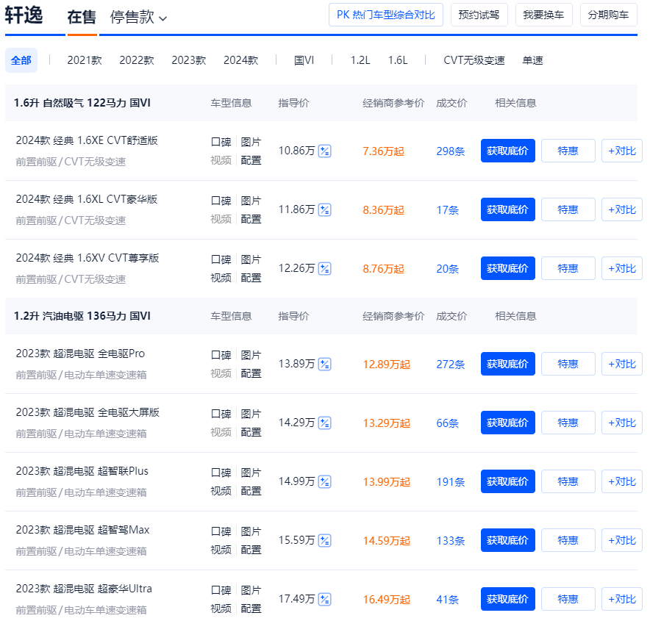Click 特惠 for 全电驱大屏版
The image size is (650, 621).
pyautogui.click(x=568, y=423)
